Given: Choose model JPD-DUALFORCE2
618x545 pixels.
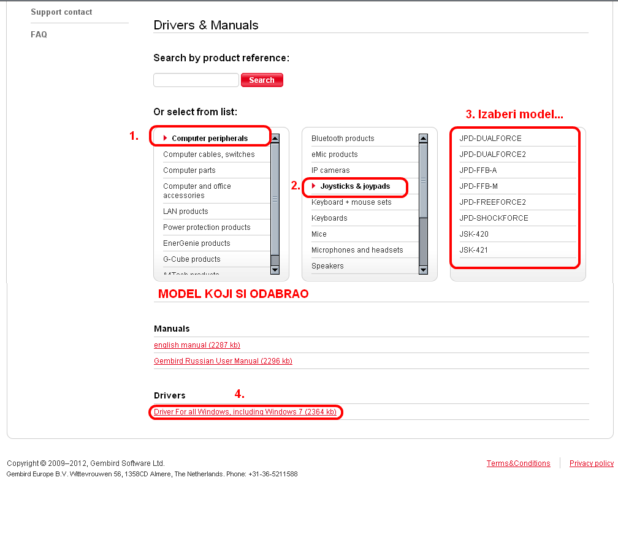Looking at the screenshot, I should 493,154.
